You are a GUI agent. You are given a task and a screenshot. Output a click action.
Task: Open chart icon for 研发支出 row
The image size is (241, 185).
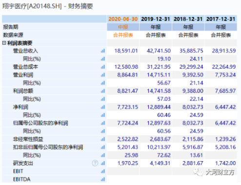click(x=103, y=163)
